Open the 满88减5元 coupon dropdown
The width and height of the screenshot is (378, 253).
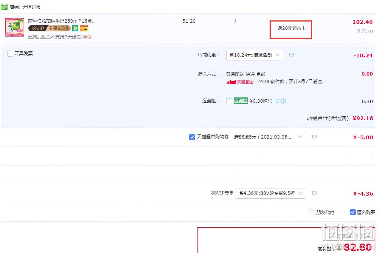tap(268, 137)
